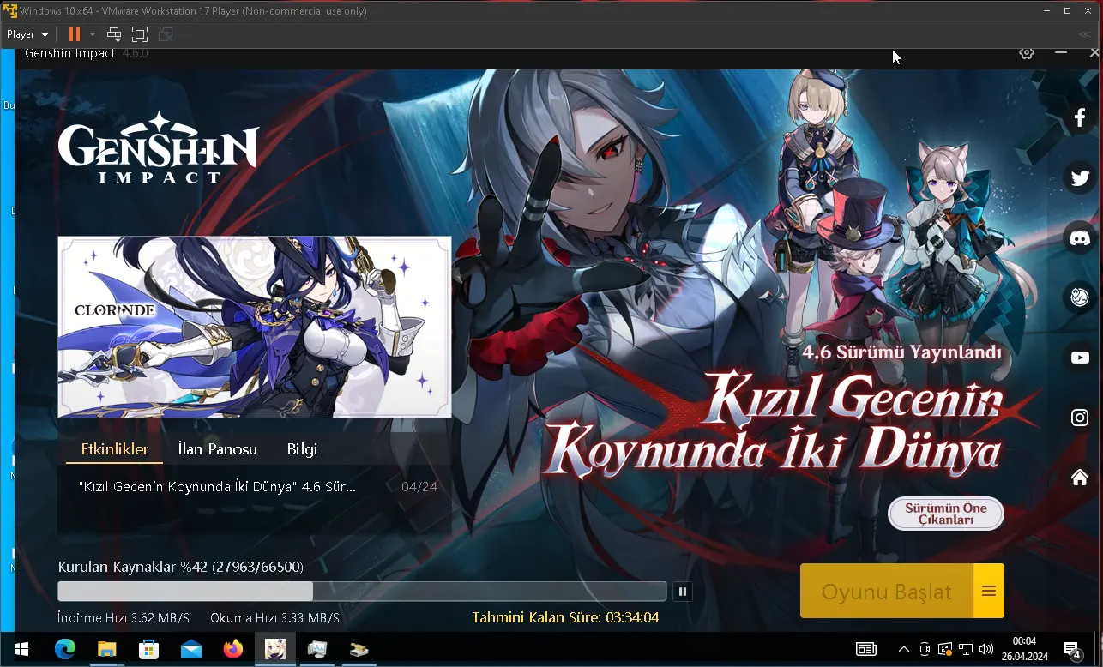Open the Facebook social link
Viewport: 1103px width, 667px height.
pos(1080,118)
